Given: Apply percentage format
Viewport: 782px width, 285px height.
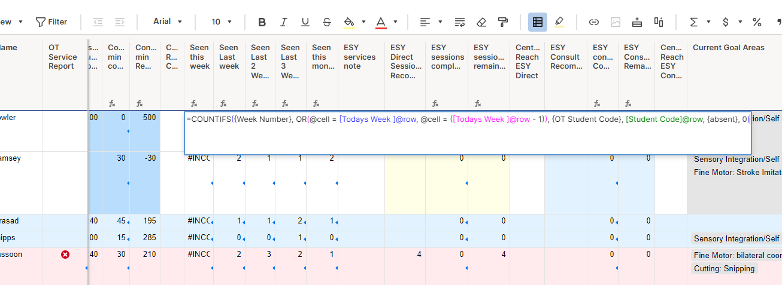Looking at the screenshot, I should click(x=757, y=22).
